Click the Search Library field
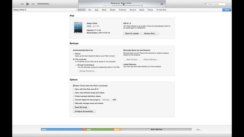 coord(215,4)
